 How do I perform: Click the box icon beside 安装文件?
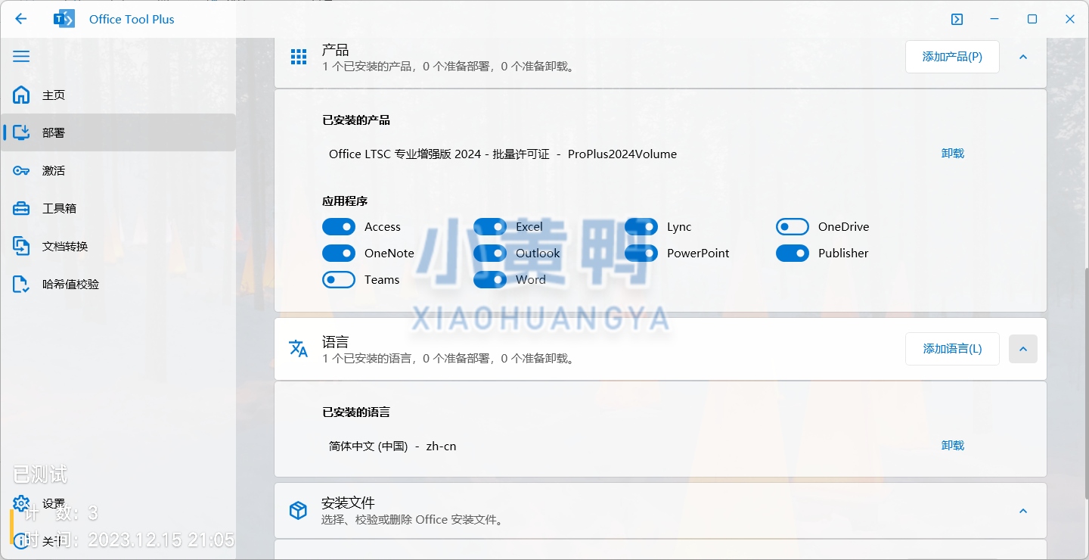299,511
